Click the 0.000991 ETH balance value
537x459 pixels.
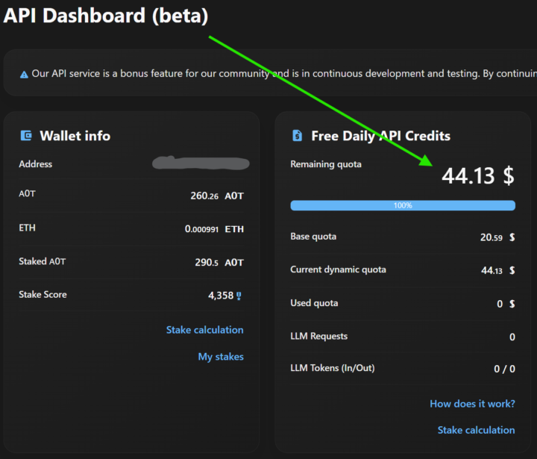pyautogui.click(x=214, y=229)
